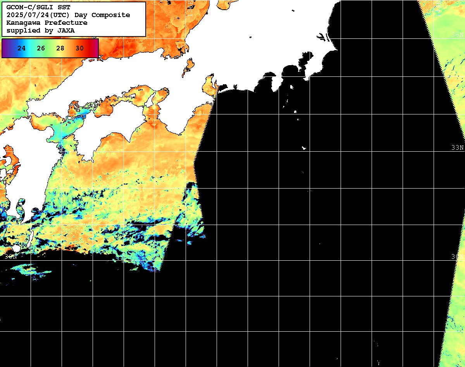Click the "2025/07/24(UTC) Day Composite" date line

pos(68,15)
